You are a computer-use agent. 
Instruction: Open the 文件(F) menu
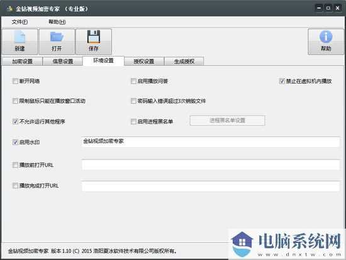(x=20, y=22)
